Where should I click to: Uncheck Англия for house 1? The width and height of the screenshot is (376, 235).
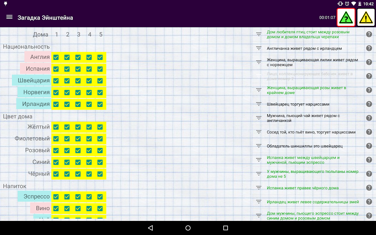pos(56,57)
